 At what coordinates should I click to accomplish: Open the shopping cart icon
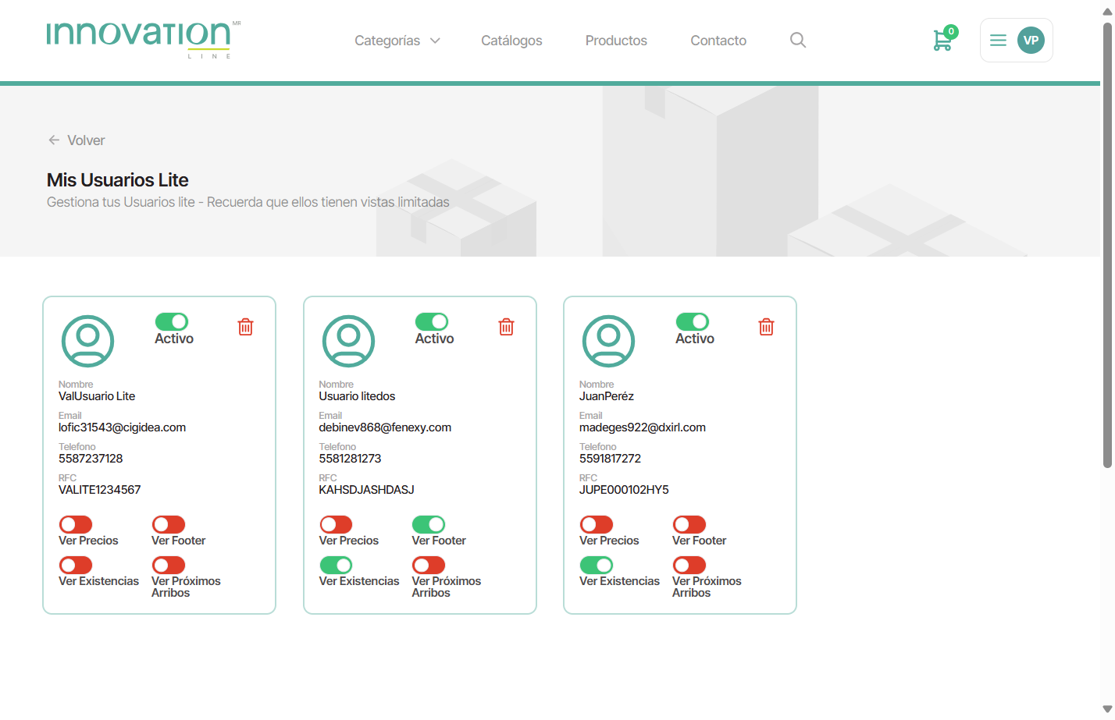point(942,40)
